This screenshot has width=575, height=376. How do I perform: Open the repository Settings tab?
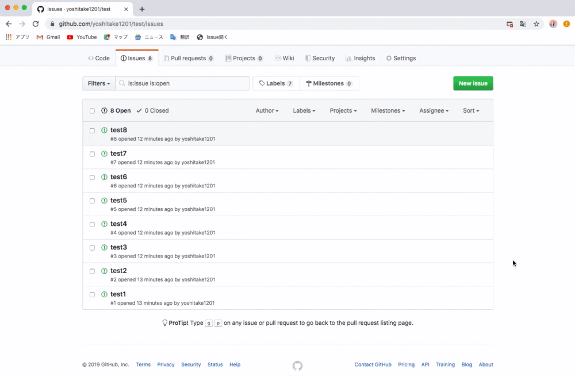tap(401, 58)
